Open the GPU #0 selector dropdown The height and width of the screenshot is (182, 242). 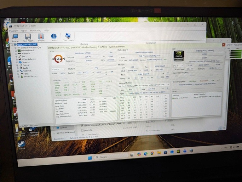[178, 66]
